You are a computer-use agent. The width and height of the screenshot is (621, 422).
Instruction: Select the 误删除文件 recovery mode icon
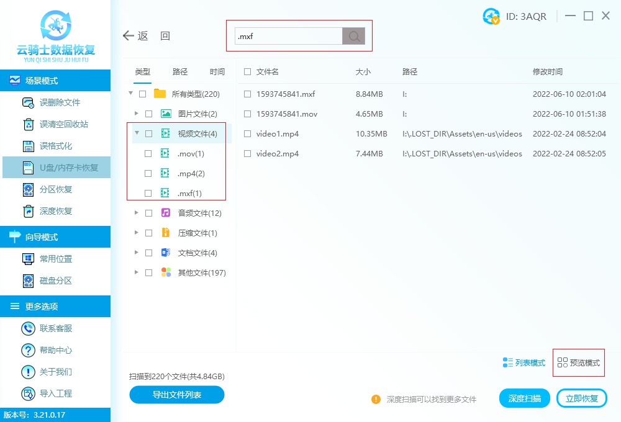click(x=28, y=102)
